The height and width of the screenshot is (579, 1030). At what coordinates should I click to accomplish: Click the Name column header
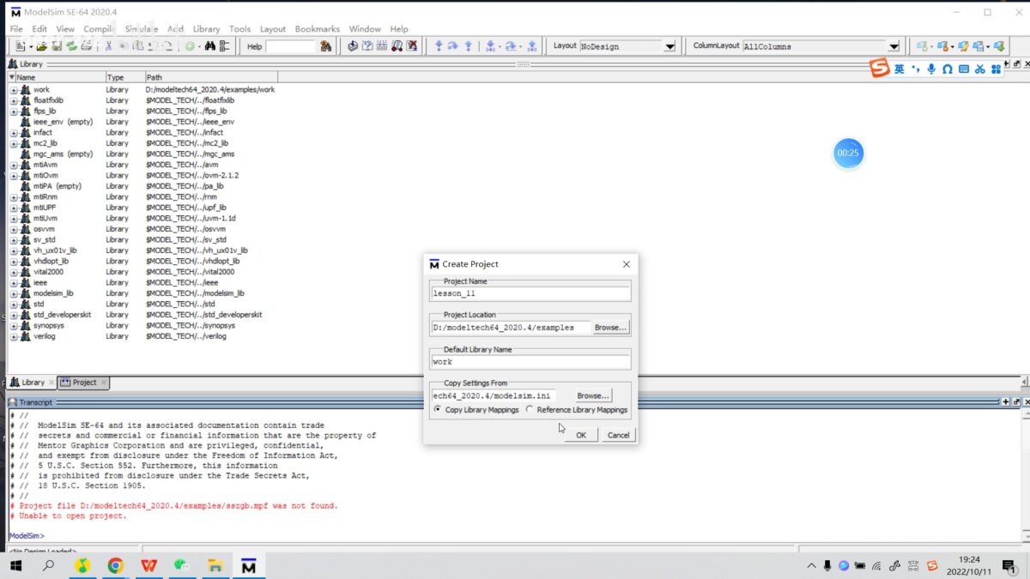point(56,77)
